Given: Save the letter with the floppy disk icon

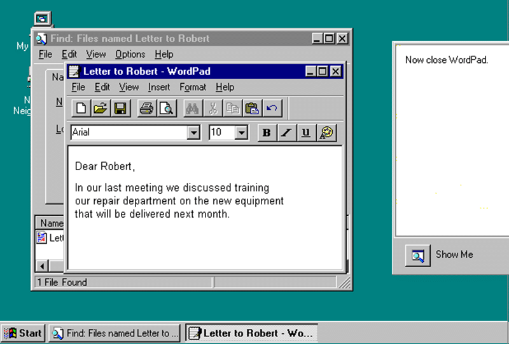Looking at the screenshot, I should click(120, 108).
